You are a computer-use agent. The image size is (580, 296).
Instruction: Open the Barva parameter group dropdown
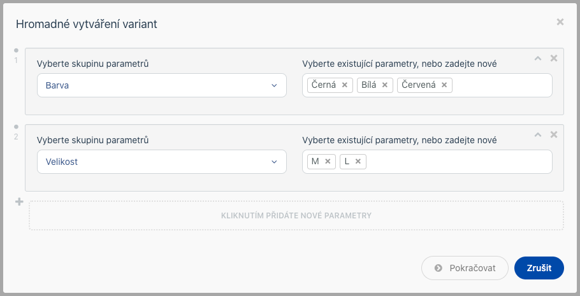click(x=162, y=85)
